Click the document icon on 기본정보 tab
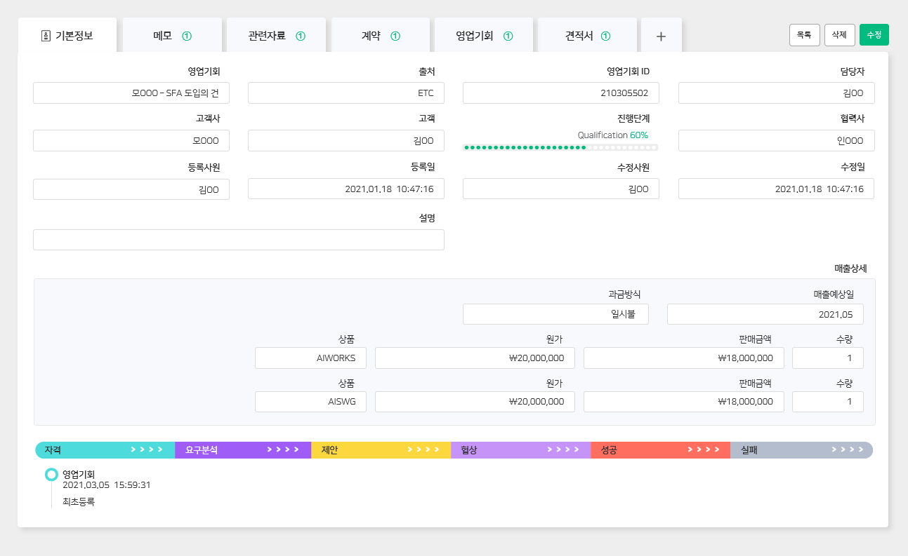908x556 pixels. (x=46, y=36)
